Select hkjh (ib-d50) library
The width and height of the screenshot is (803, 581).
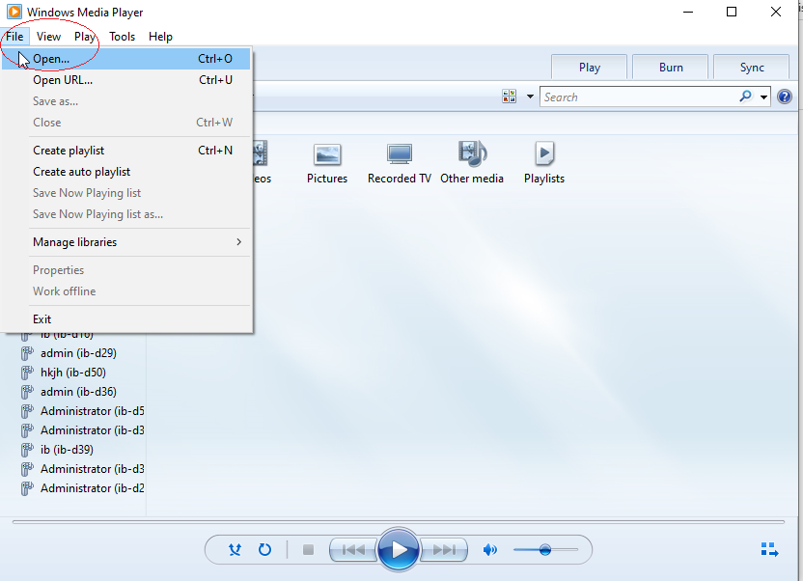[73, 373]
